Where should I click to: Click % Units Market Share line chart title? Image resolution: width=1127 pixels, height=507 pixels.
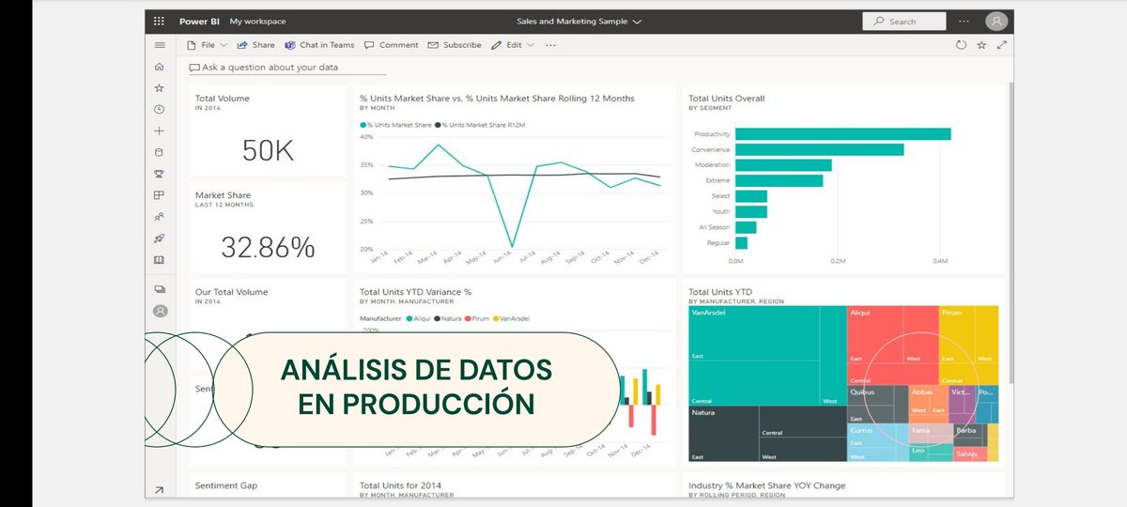tap(497, 98)
